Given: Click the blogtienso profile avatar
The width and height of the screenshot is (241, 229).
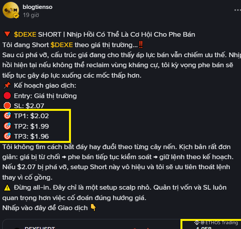Looking at the screenshot, I should point(11,10).
